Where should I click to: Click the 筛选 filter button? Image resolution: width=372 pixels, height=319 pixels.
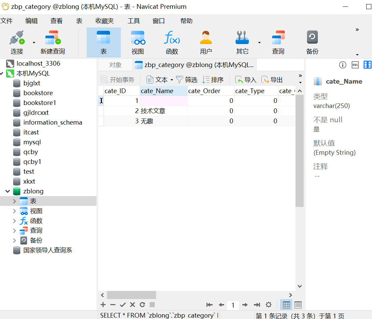[x=187, y=80]
